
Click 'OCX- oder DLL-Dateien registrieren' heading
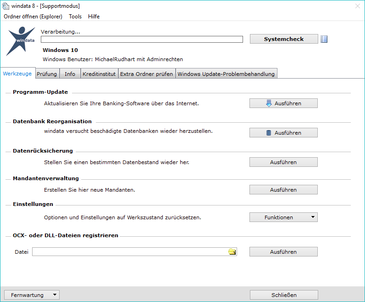[66, 235]
